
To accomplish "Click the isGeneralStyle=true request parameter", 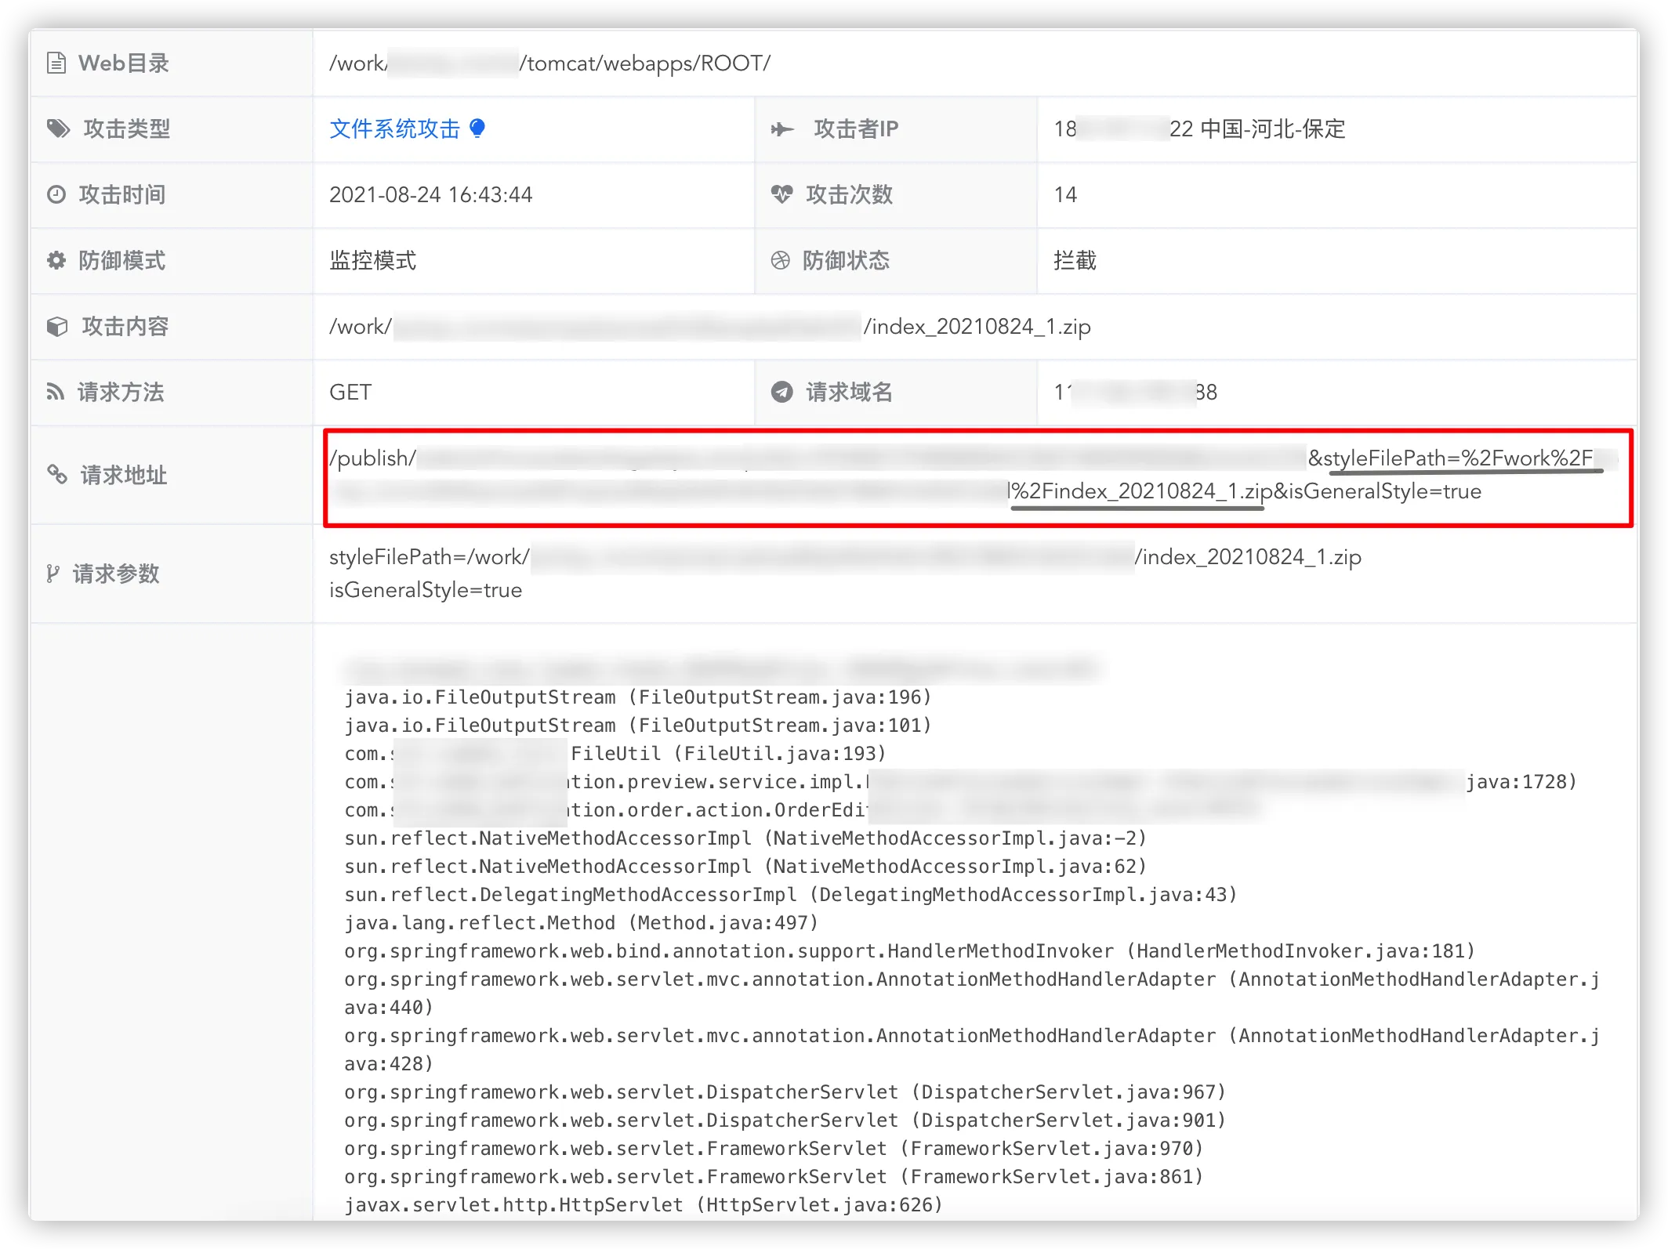I will click(x=426, y=590).
